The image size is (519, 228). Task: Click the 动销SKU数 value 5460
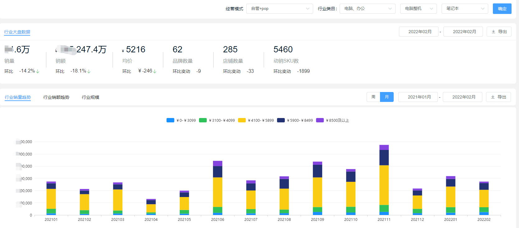point(283,50)
